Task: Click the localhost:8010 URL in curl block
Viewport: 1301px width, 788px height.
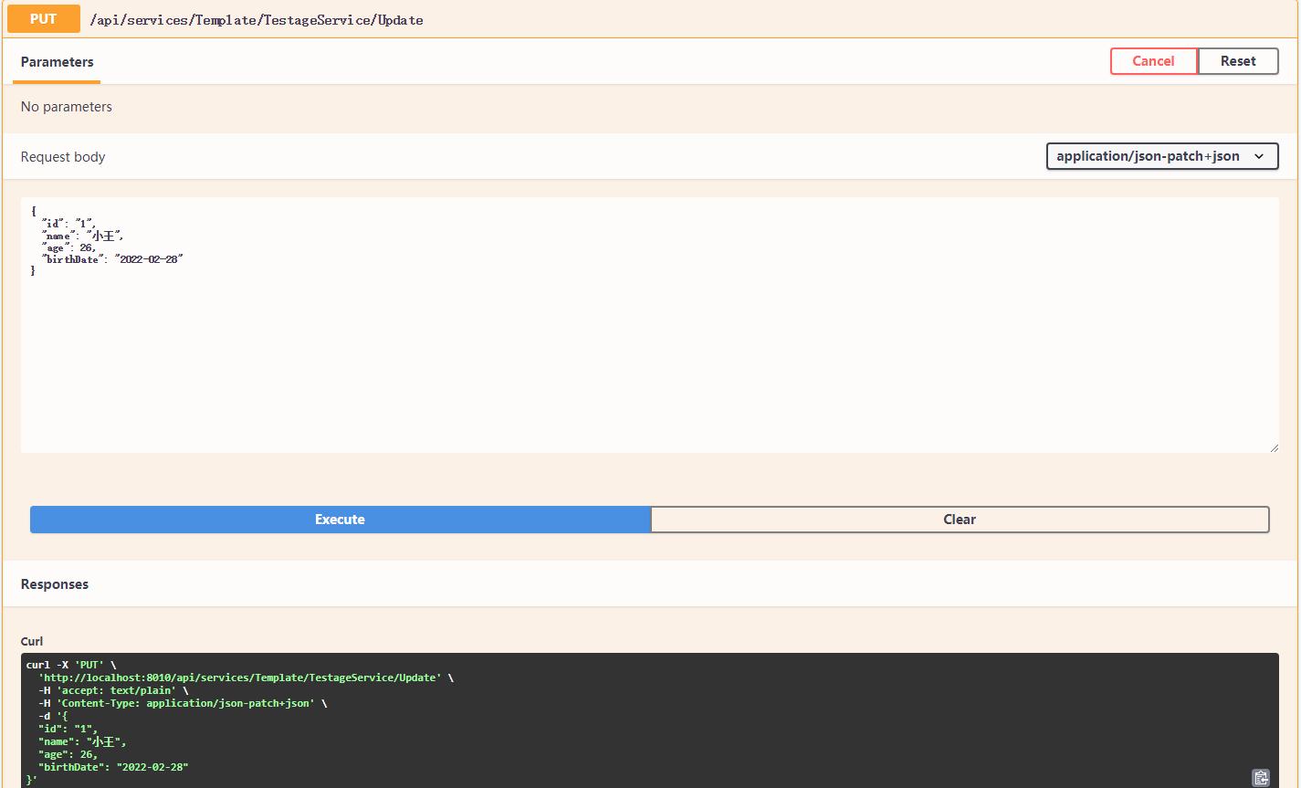Action: pyautogui.click(x=242, y=678)
